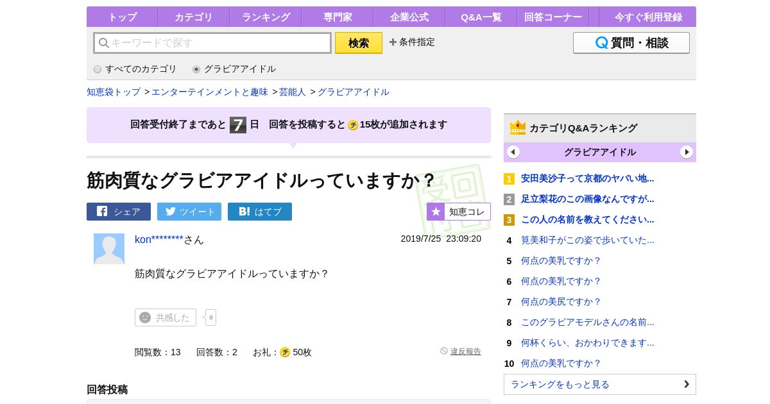
Task: Open ranking 2 足立梨花のこの画像なんですが...
Action: click(588, 199)
